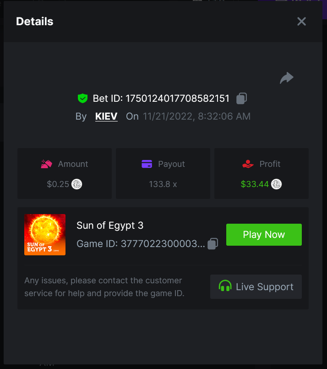Screen dimensions: 327x369
Task: Click the pink Amount icon
Action: click(x=46, y=164)
